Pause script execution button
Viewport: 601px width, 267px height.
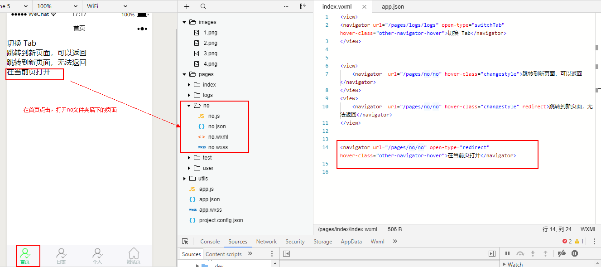pos(507,254)
